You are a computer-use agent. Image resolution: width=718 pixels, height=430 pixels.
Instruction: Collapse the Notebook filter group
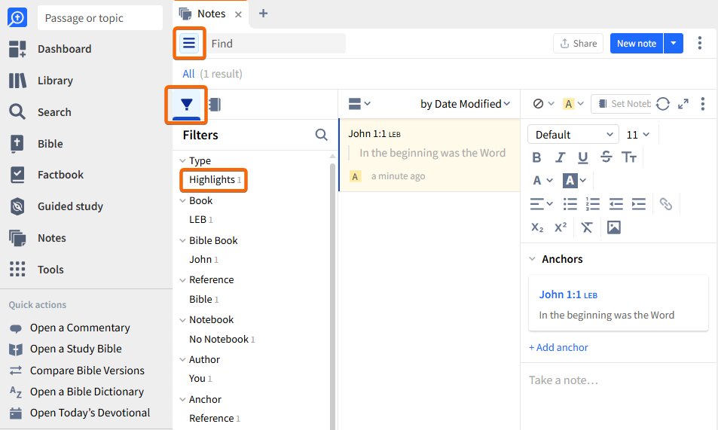182,319
